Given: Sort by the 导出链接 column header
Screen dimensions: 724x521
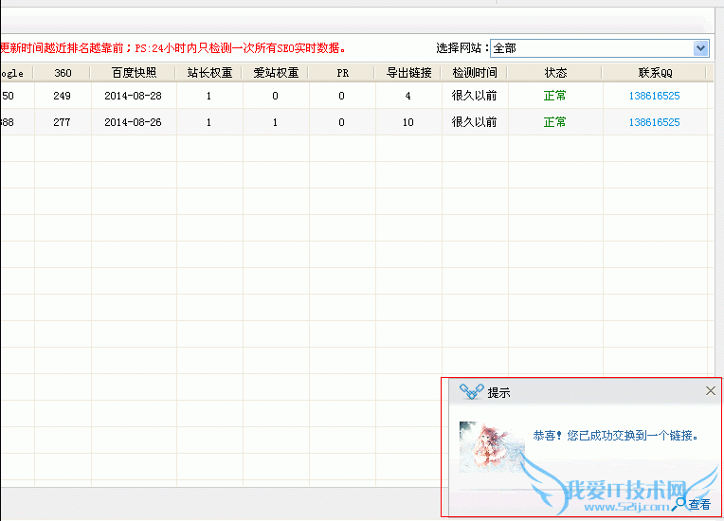Looking at the screenshot, I should [x=408, y=73].
